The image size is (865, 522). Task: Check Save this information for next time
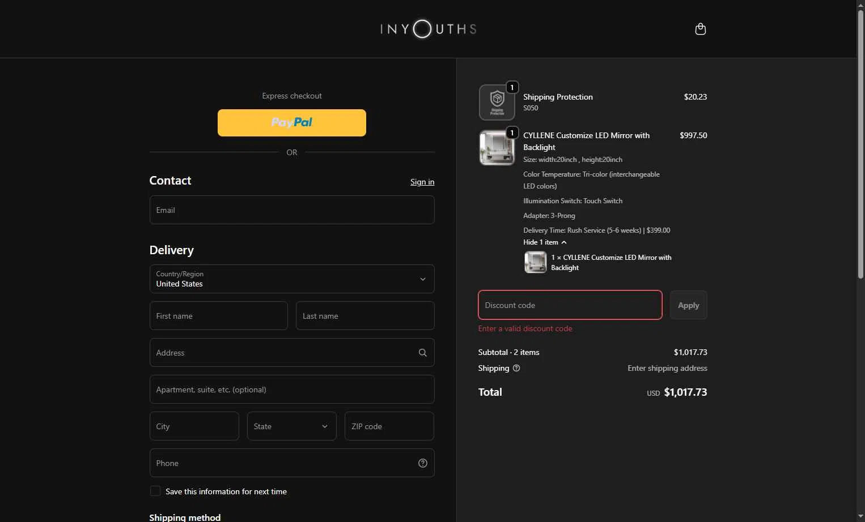155,491
